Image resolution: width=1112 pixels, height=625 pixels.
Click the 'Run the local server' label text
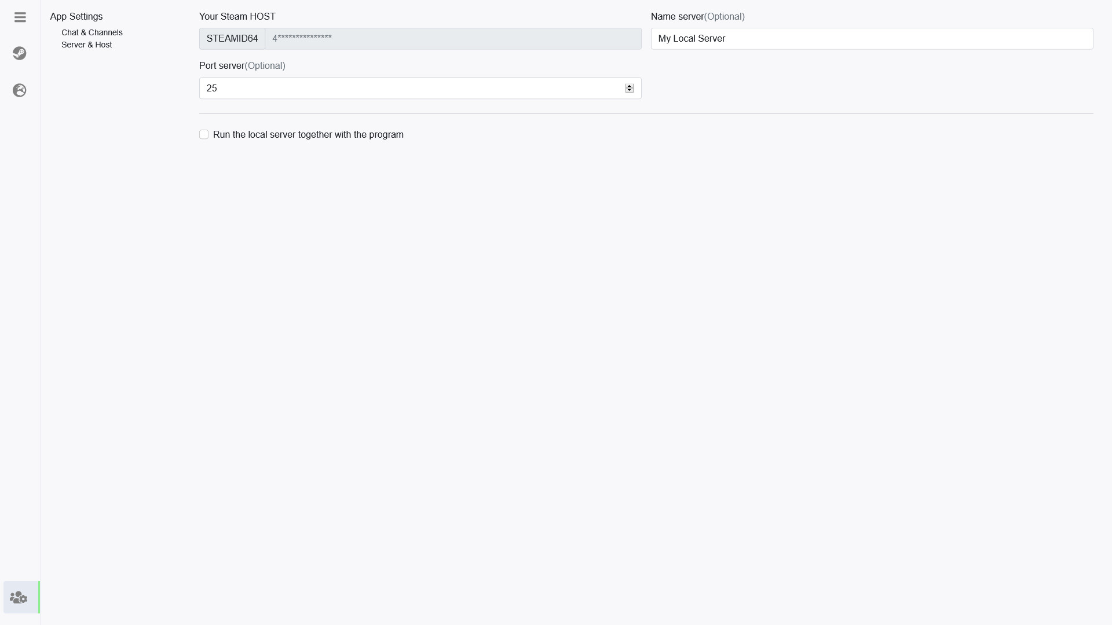pos(308,135)
